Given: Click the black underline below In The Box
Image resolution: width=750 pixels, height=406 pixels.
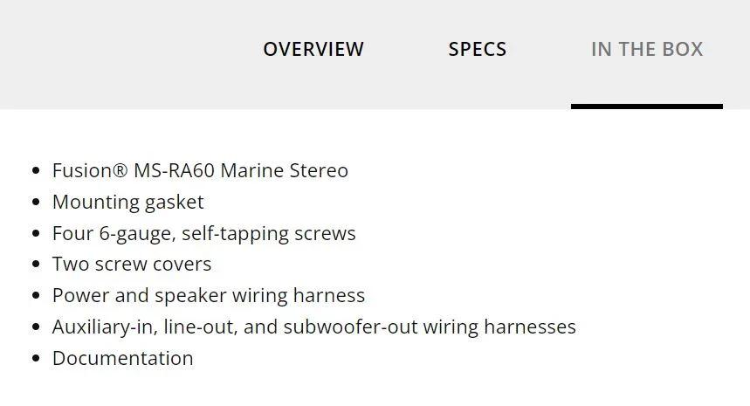Looking at the screenshot, I should coord(646,107).
